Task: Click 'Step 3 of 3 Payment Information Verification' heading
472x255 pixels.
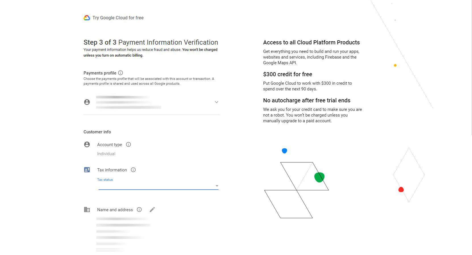Action: click(x=151, y=42)
